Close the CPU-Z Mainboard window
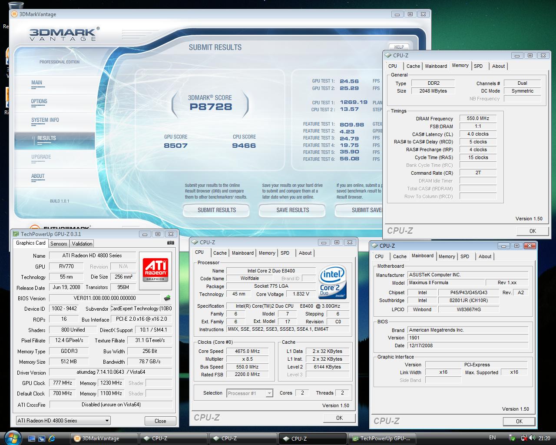The width and height of the screenshot is (556, 445). pyautogui.click(x=530, y=246)
